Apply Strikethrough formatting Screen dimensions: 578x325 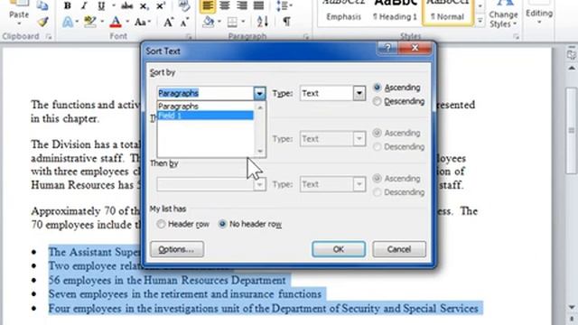126,6
